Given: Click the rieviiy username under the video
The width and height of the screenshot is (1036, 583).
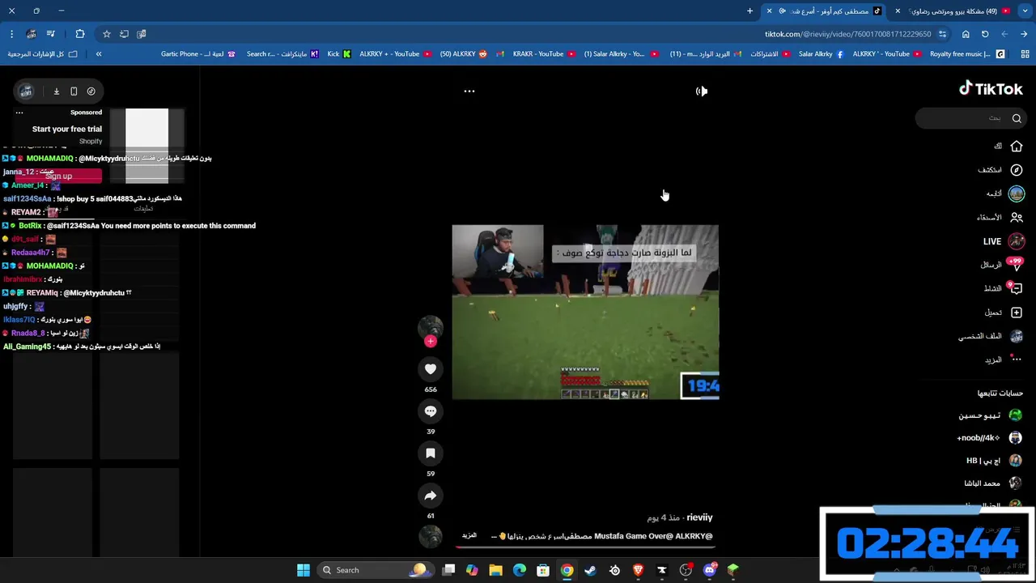Looking at the screenshot, I should pyautogui.click(x=699, y=517).
